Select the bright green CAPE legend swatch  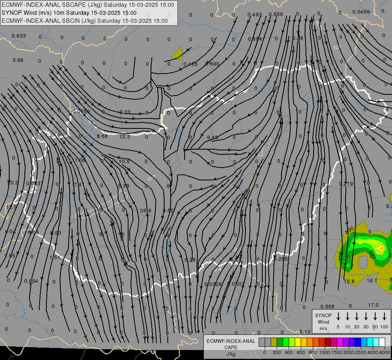click(286, 342)
